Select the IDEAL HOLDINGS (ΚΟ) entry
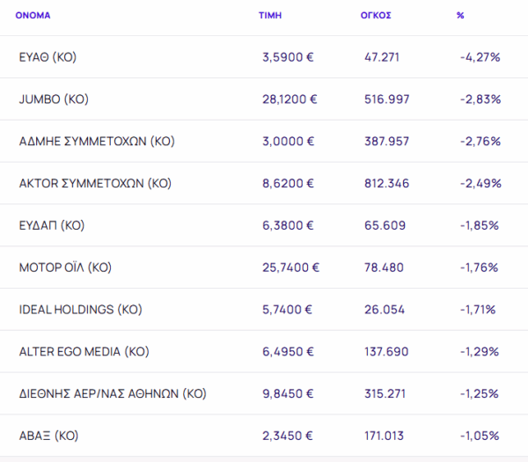Image resolution: width=528 pixels, height=462 pixels. point(80,310)
